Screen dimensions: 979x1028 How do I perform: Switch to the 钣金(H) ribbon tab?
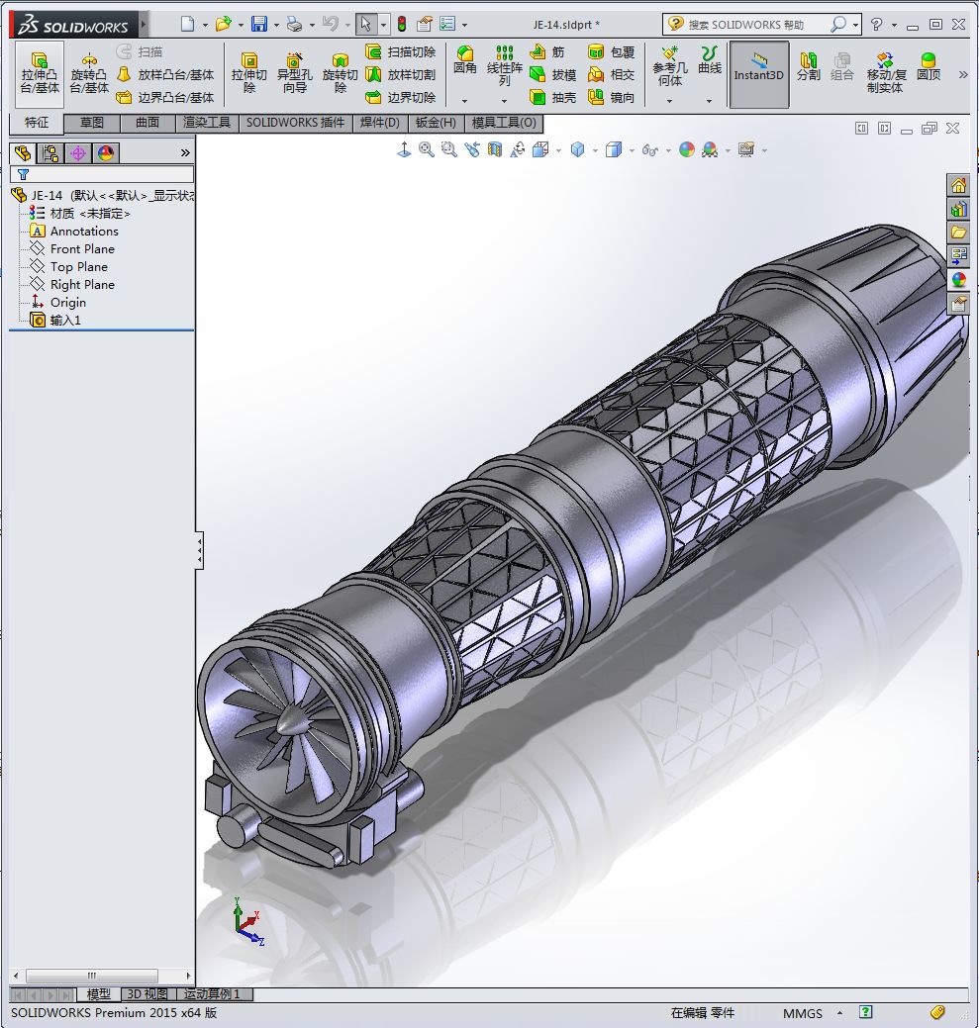[x=436, y=124]
